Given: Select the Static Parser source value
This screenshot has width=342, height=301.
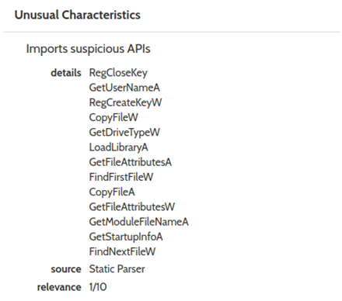Looking at the screenshot, I should point(117,269).
